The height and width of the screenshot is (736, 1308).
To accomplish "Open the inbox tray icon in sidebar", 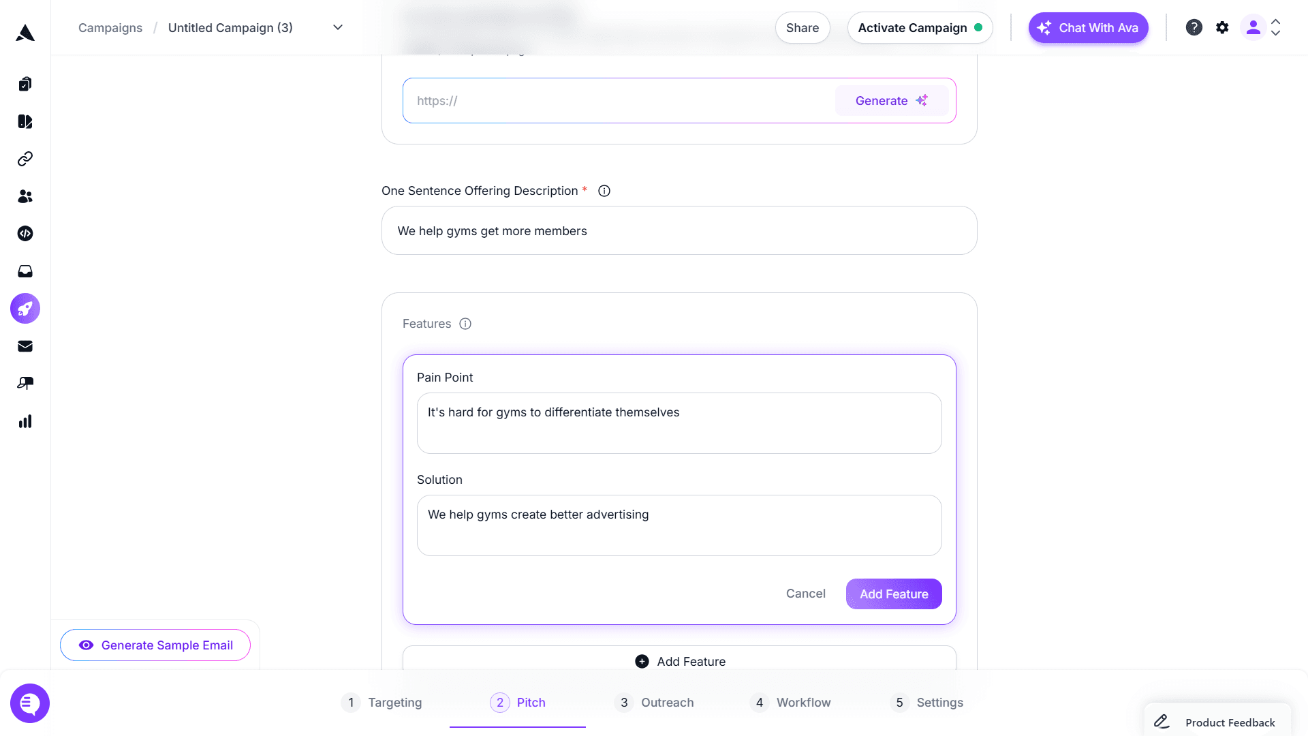I will 25,271.
